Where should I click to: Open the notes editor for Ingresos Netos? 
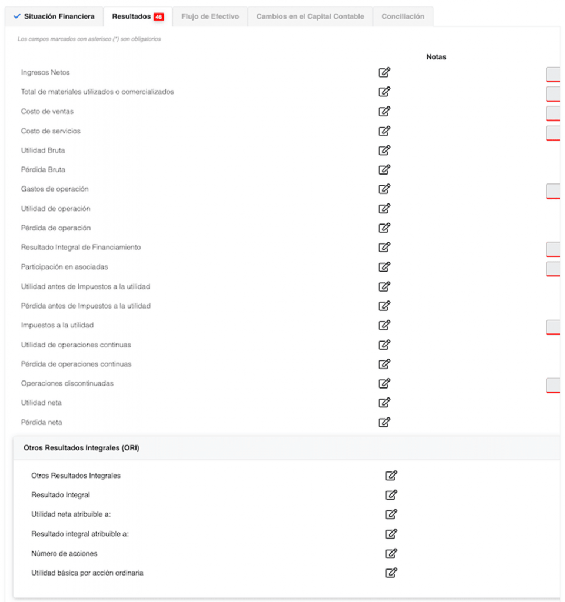click(x=384, y=72)
